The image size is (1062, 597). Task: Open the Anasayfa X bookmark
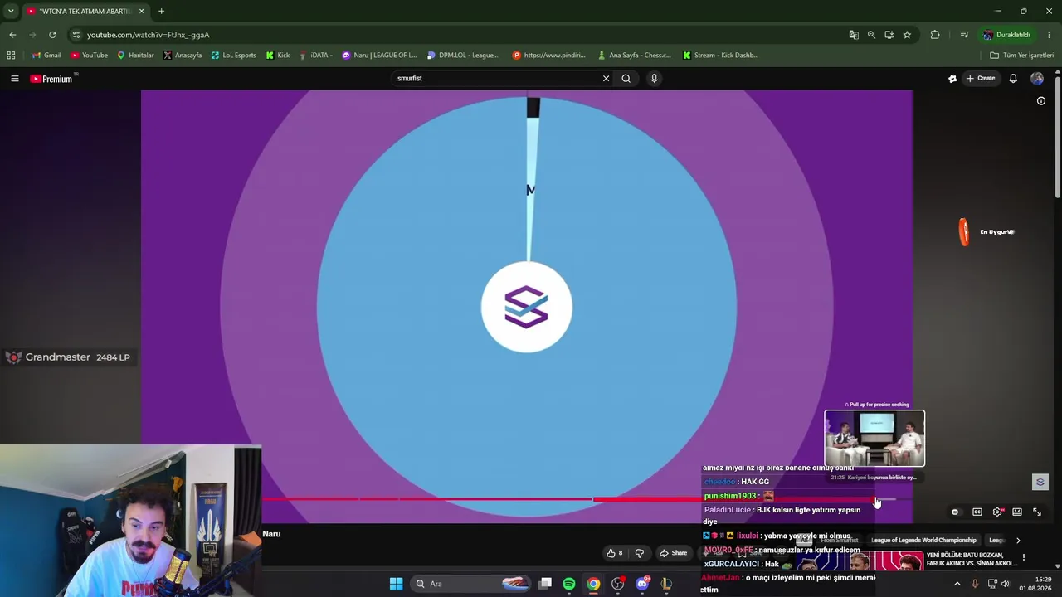click(183, 56)
